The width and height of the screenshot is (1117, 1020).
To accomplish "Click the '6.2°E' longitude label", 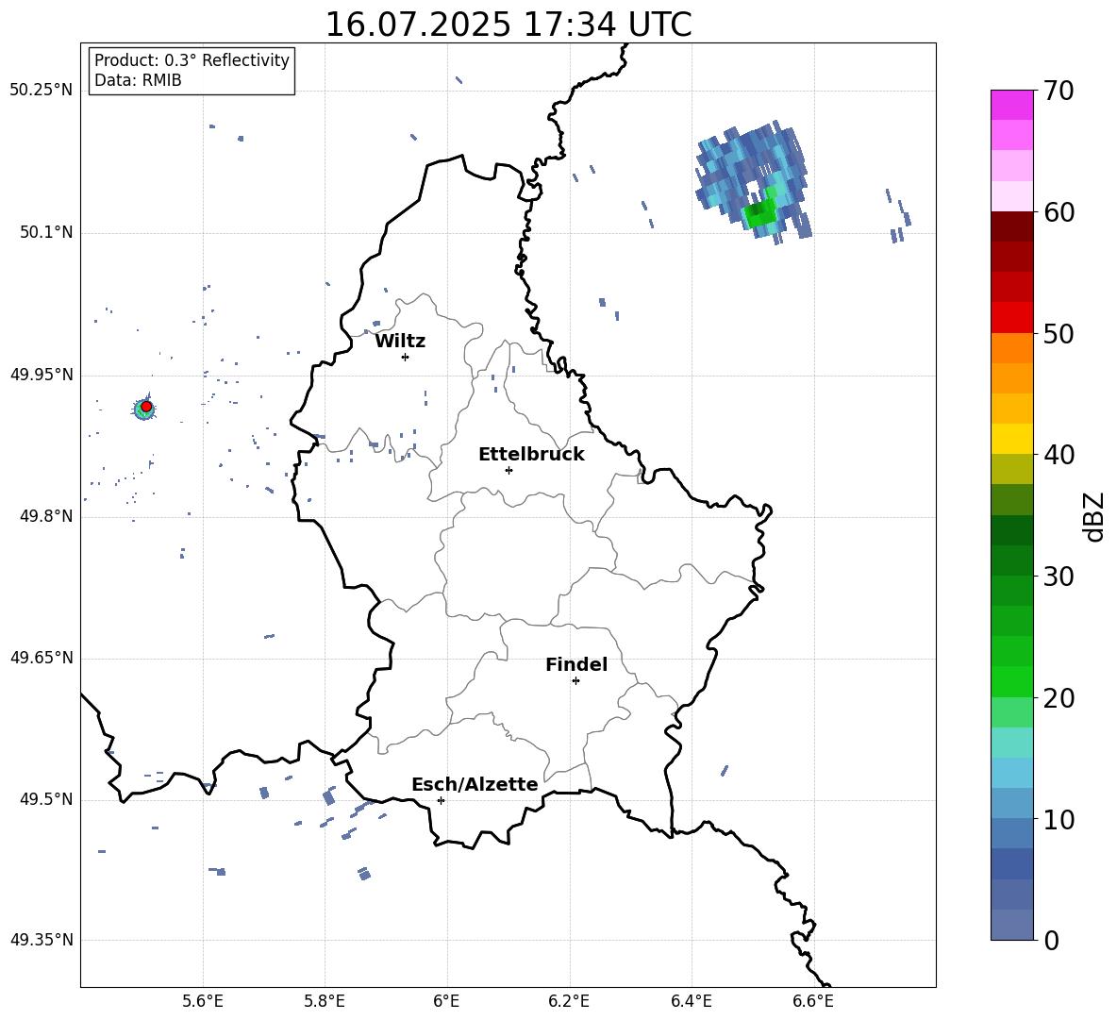I will (569, 1001).
